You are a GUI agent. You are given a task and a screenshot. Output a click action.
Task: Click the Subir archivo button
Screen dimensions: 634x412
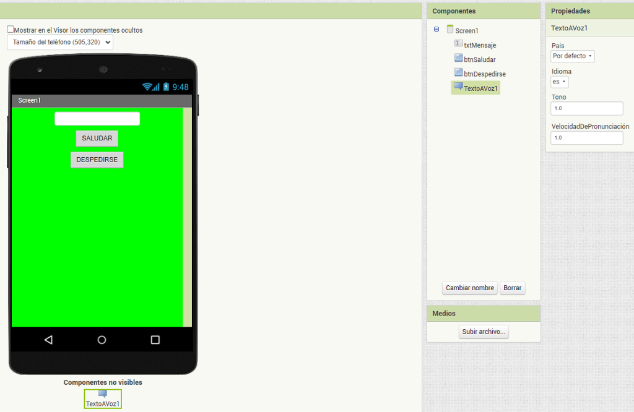click(484, 332)
